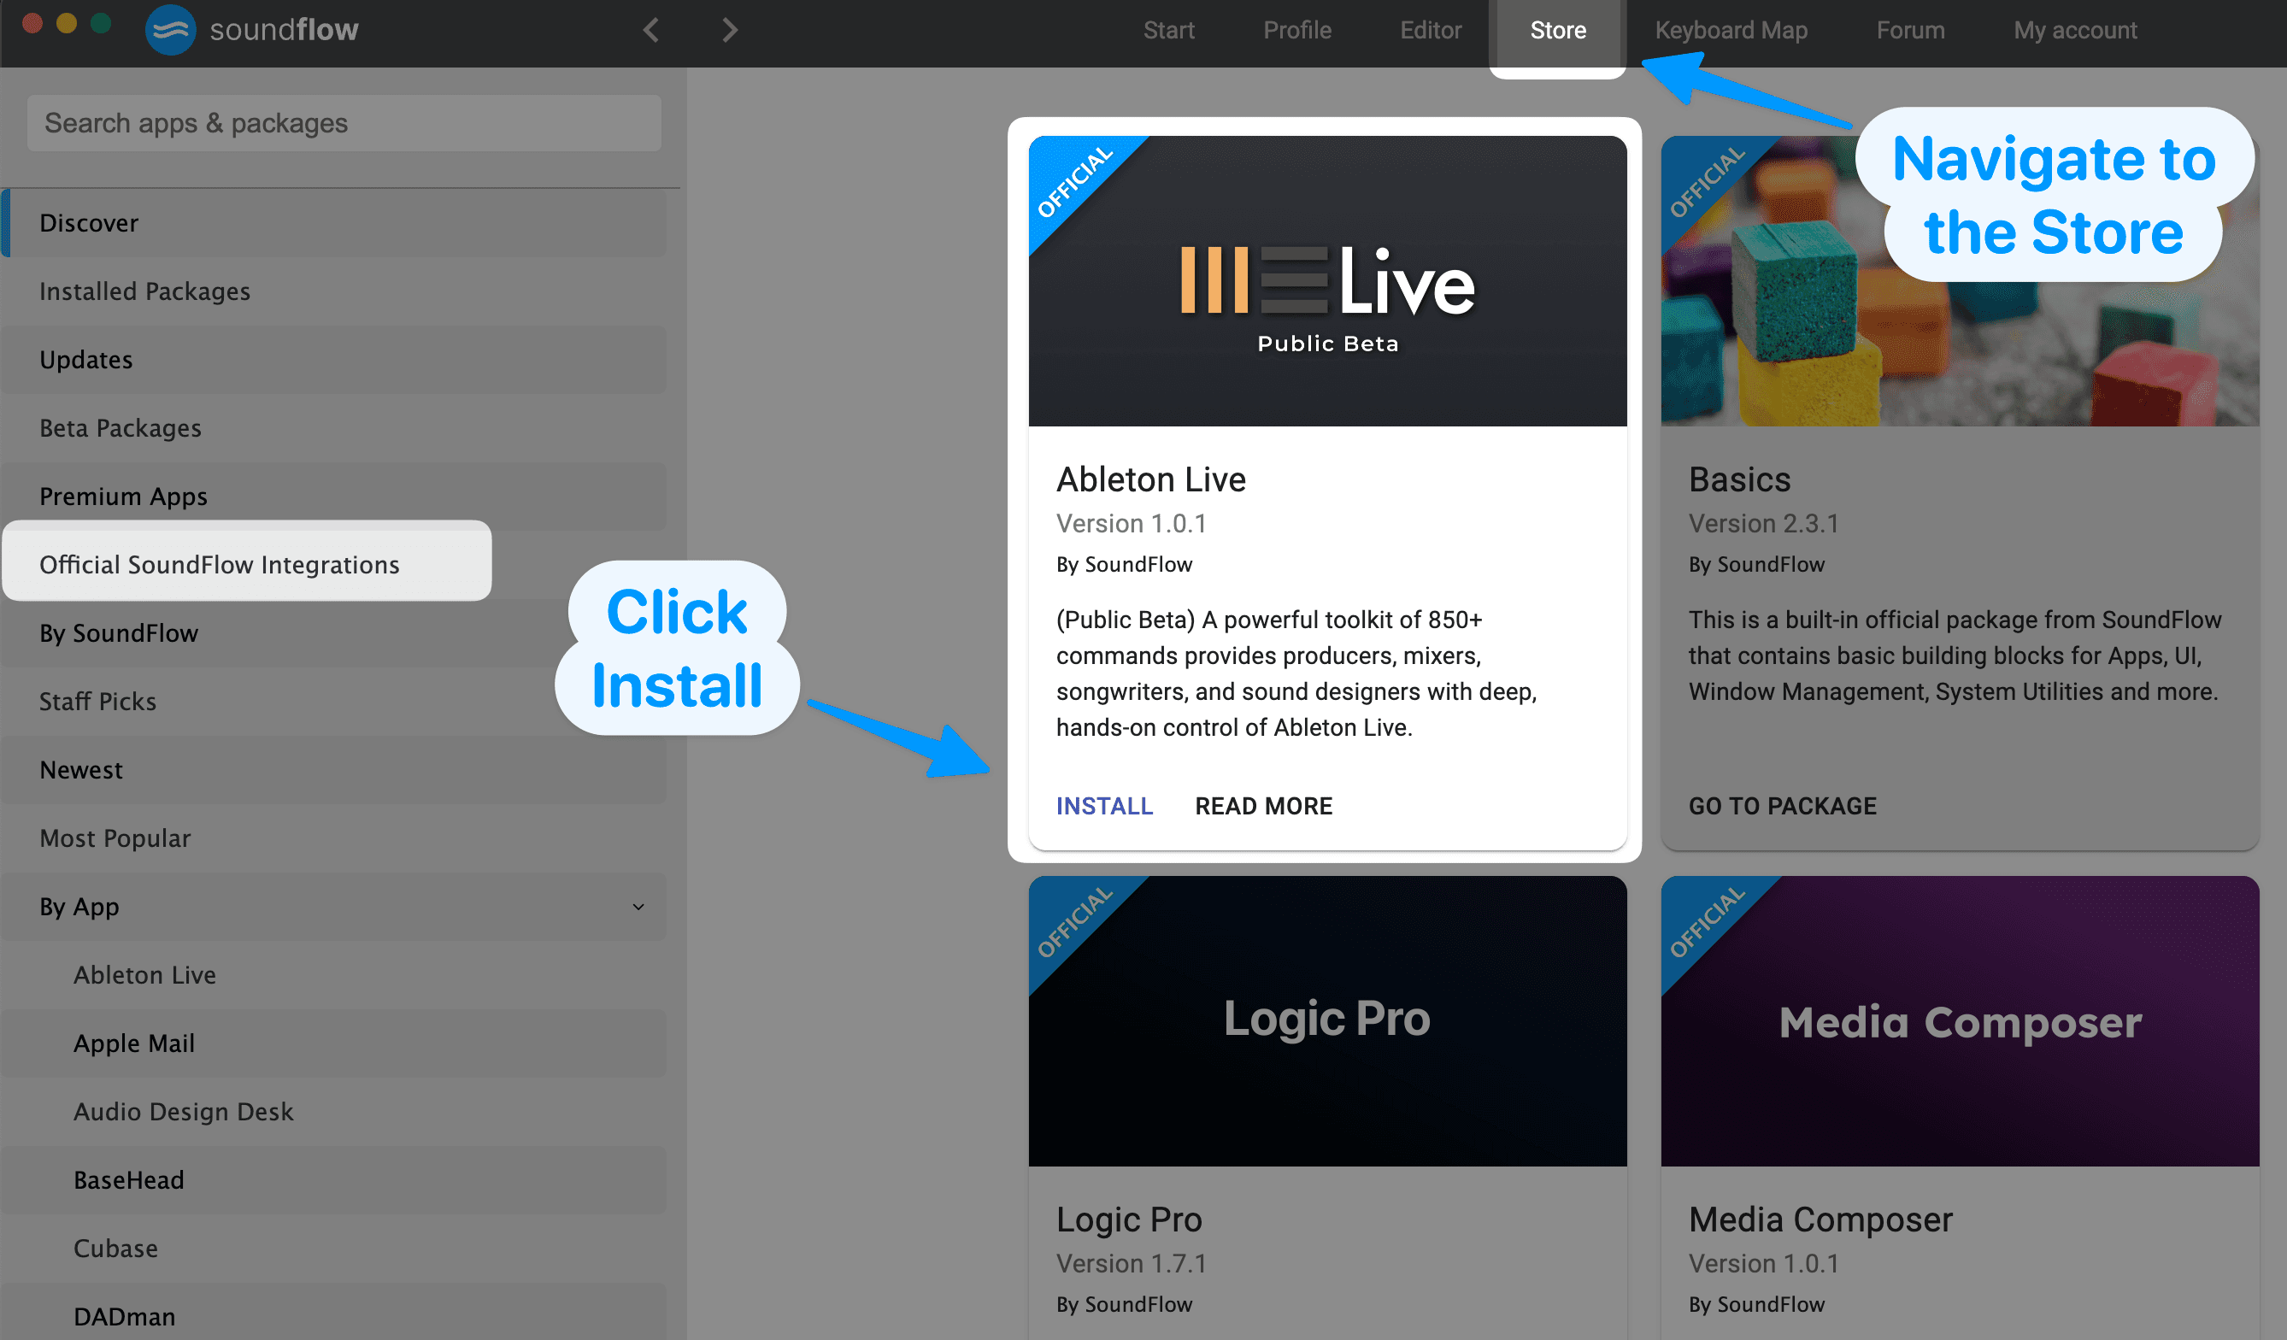The width and height of the screenshot is (2287, 1340).
Task: Click the Basics card title
Action: click(x=1739, y=479)
